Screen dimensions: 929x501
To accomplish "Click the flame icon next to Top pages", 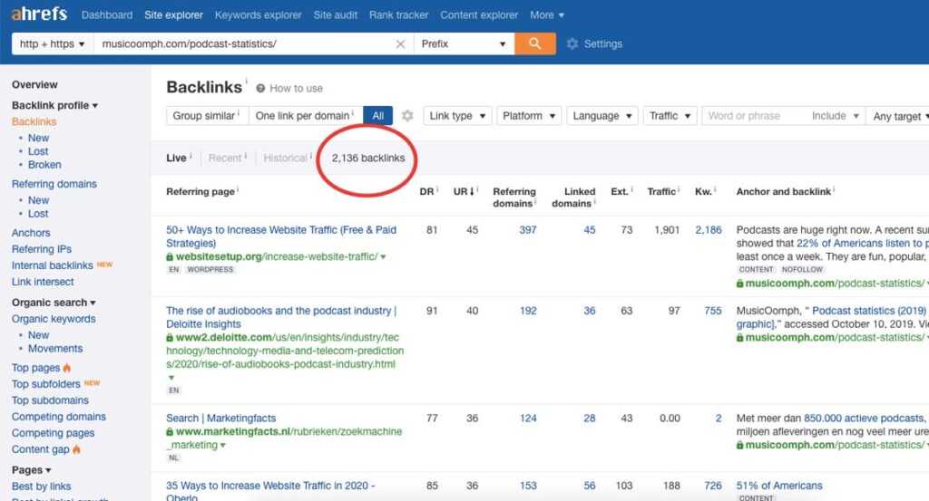I will point(67,368).
